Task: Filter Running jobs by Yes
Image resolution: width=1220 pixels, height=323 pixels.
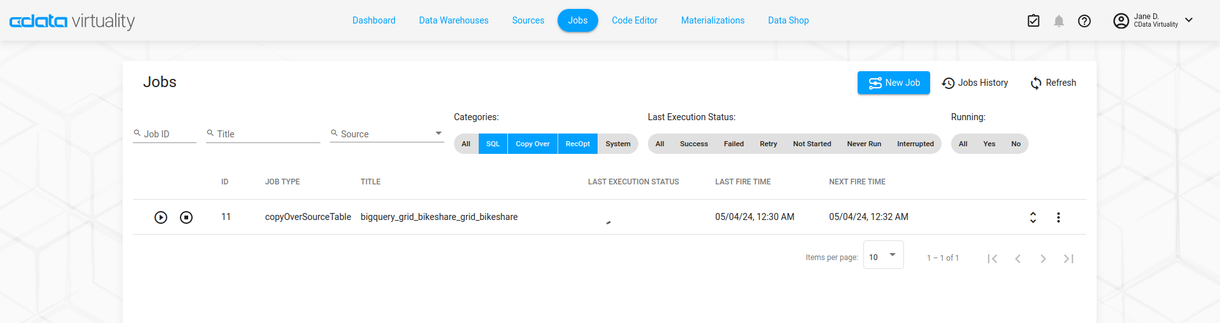Action: [989, 144]
